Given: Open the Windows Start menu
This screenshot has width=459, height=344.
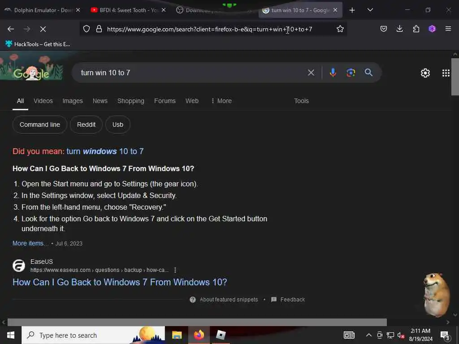Looking at the screenshot, I should coord(11,335).
